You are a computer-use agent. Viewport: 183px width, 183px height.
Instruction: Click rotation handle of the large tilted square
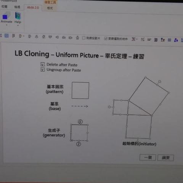pyautogui.click(x=160, y=81)
